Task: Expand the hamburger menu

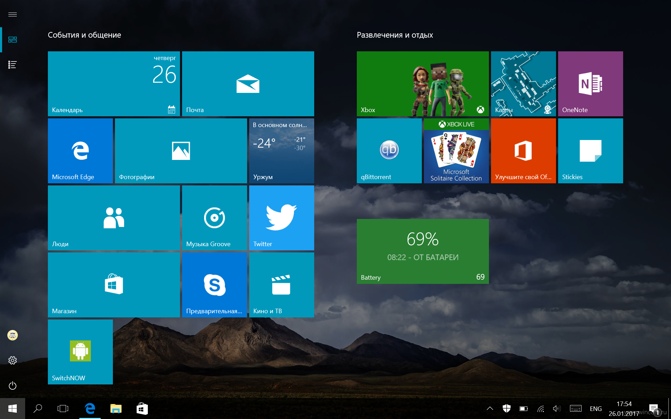Action: tap(13, 14)
